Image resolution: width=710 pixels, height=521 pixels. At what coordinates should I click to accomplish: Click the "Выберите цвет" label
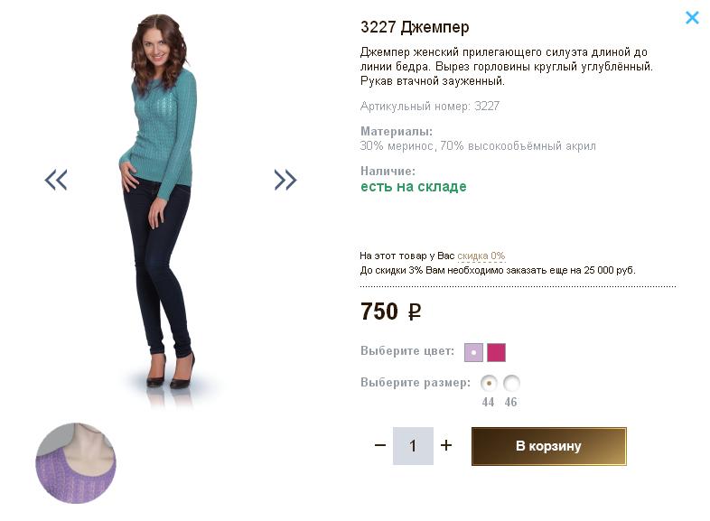407,351
